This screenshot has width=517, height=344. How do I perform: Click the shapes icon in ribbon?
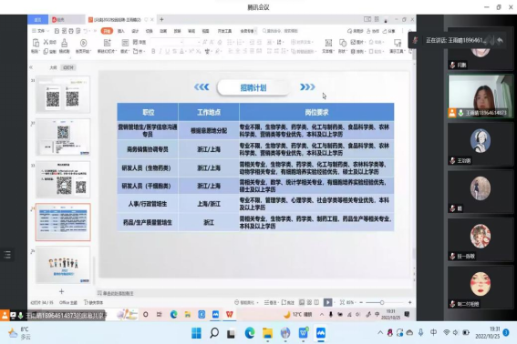[x=343, y=43]
